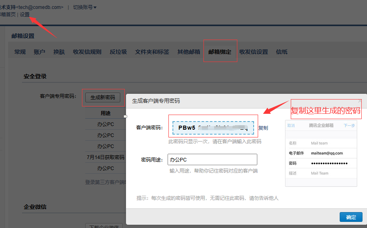Screen dimensions: 367x228
Task: Click the 设置 link at top
Action: tap(25, 15)
